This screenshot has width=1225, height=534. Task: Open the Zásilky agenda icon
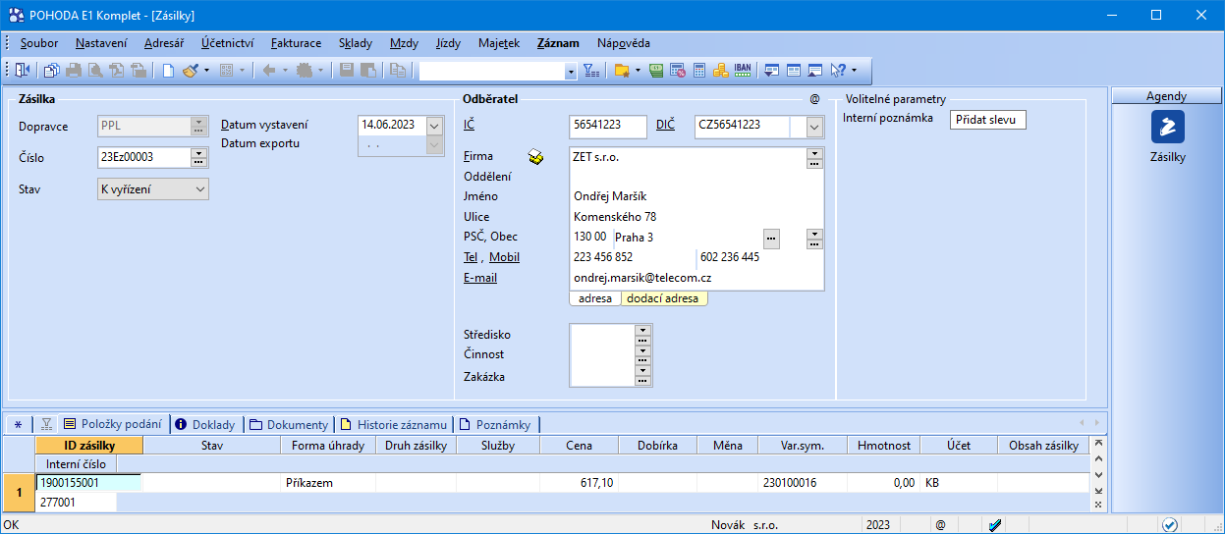pos(1168,127)
